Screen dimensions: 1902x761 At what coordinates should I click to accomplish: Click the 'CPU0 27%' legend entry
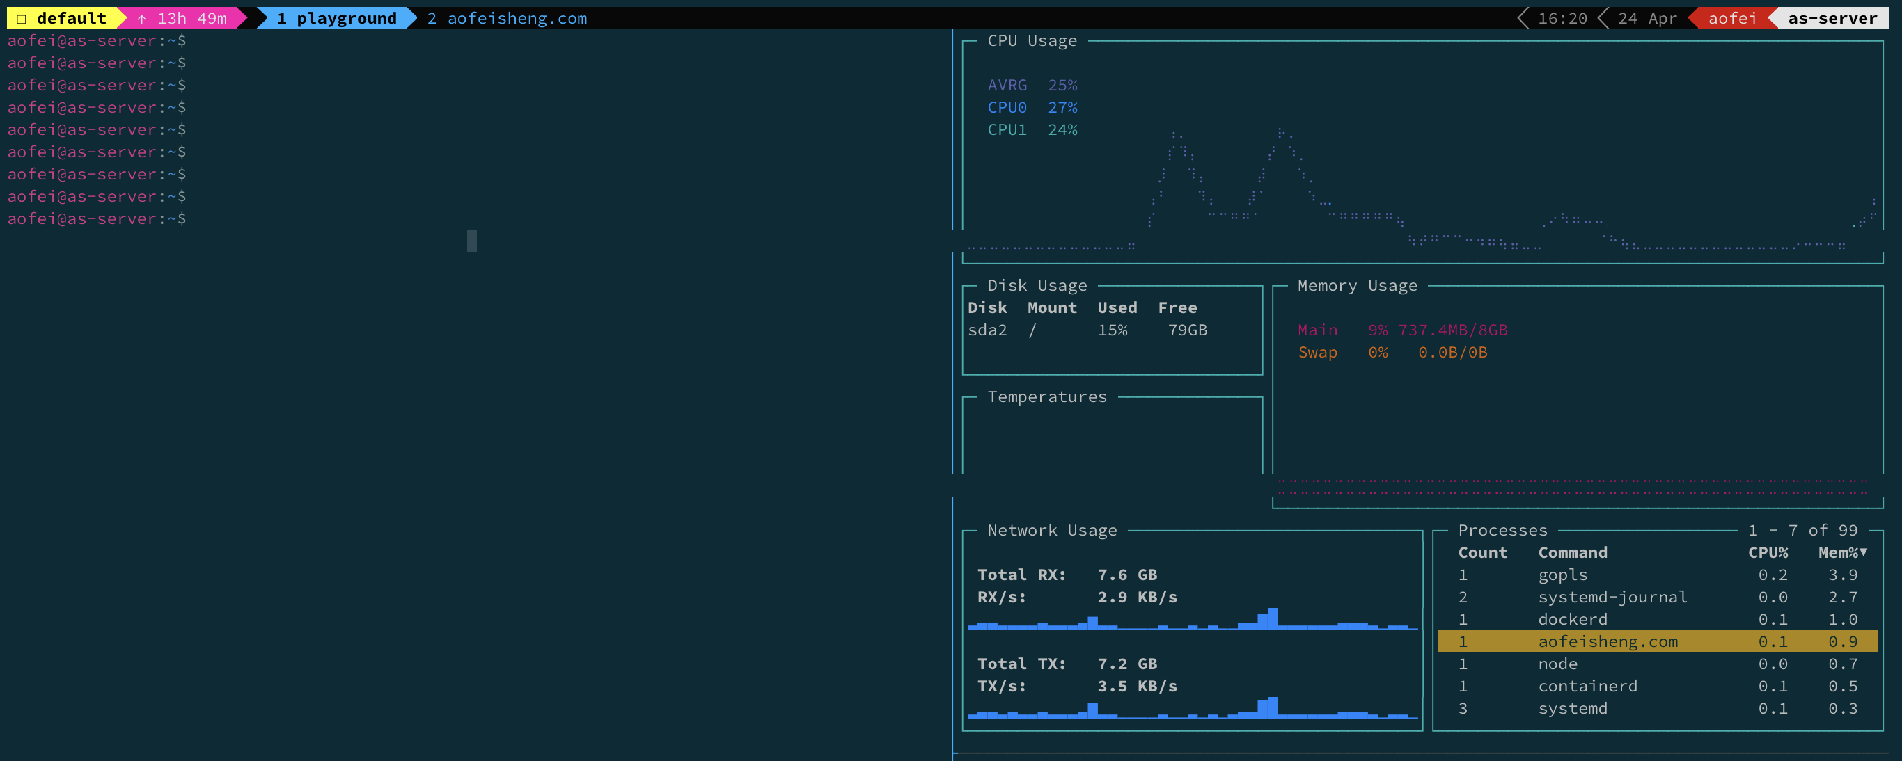click(1032, 108)
